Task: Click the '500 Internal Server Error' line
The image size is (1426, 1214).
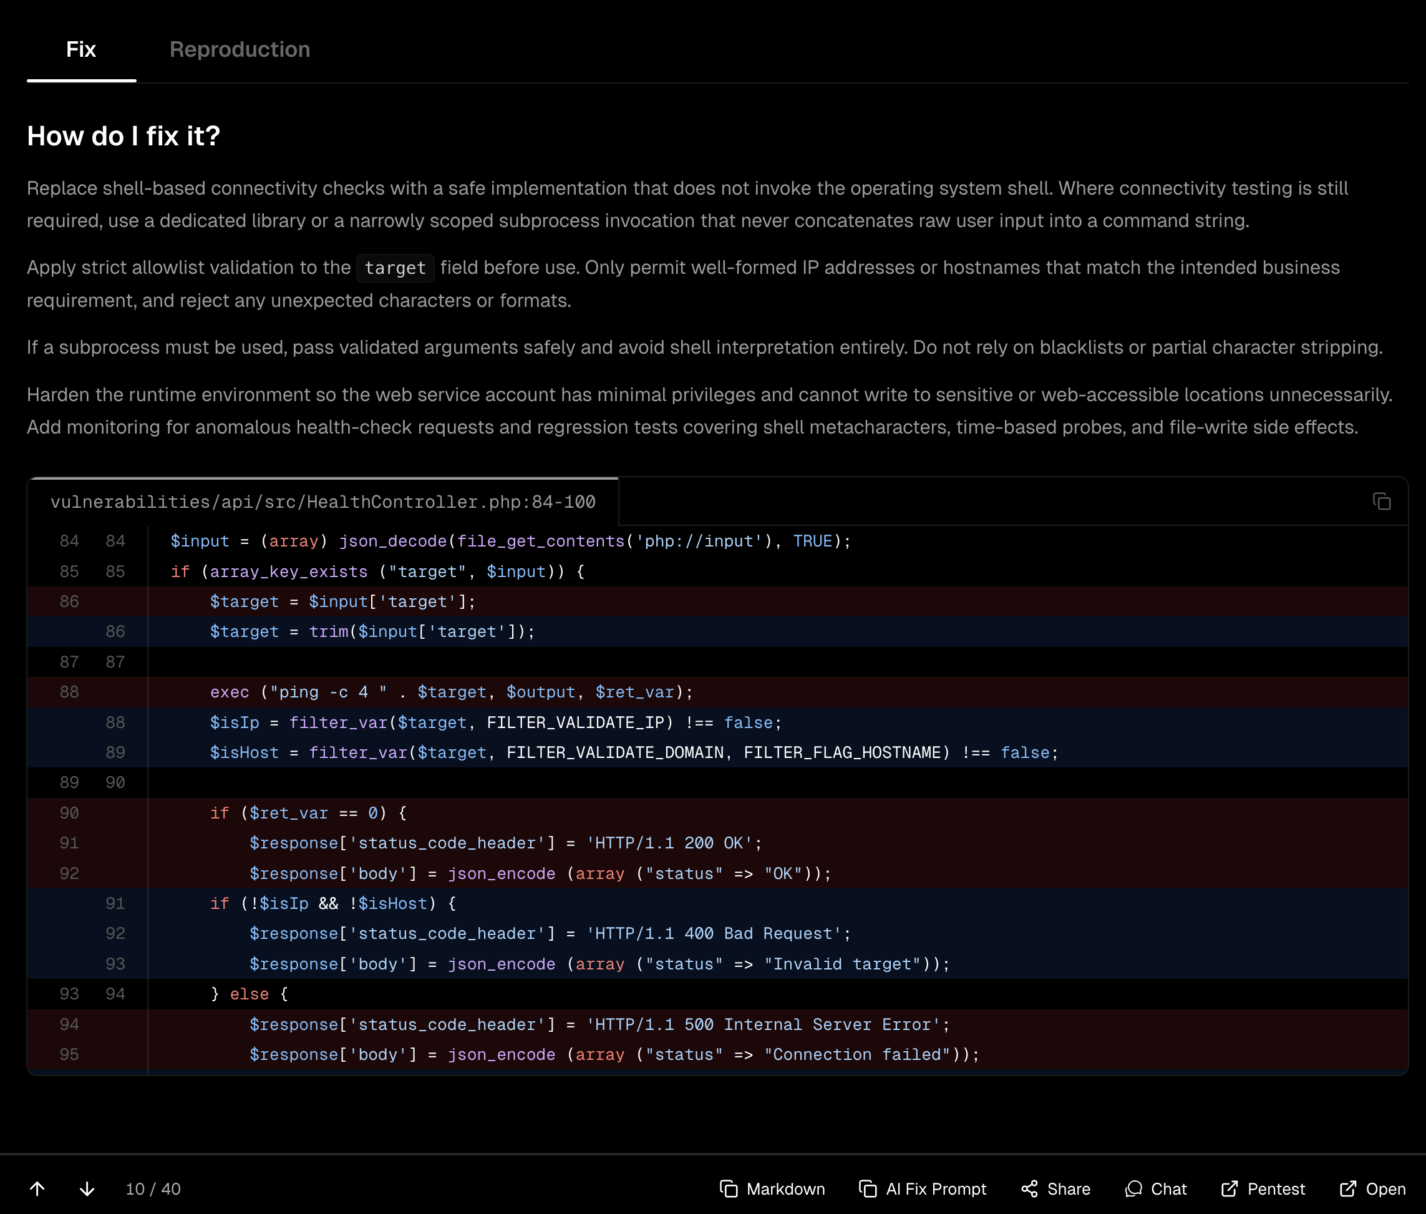Action: (x=718, y=1024)
